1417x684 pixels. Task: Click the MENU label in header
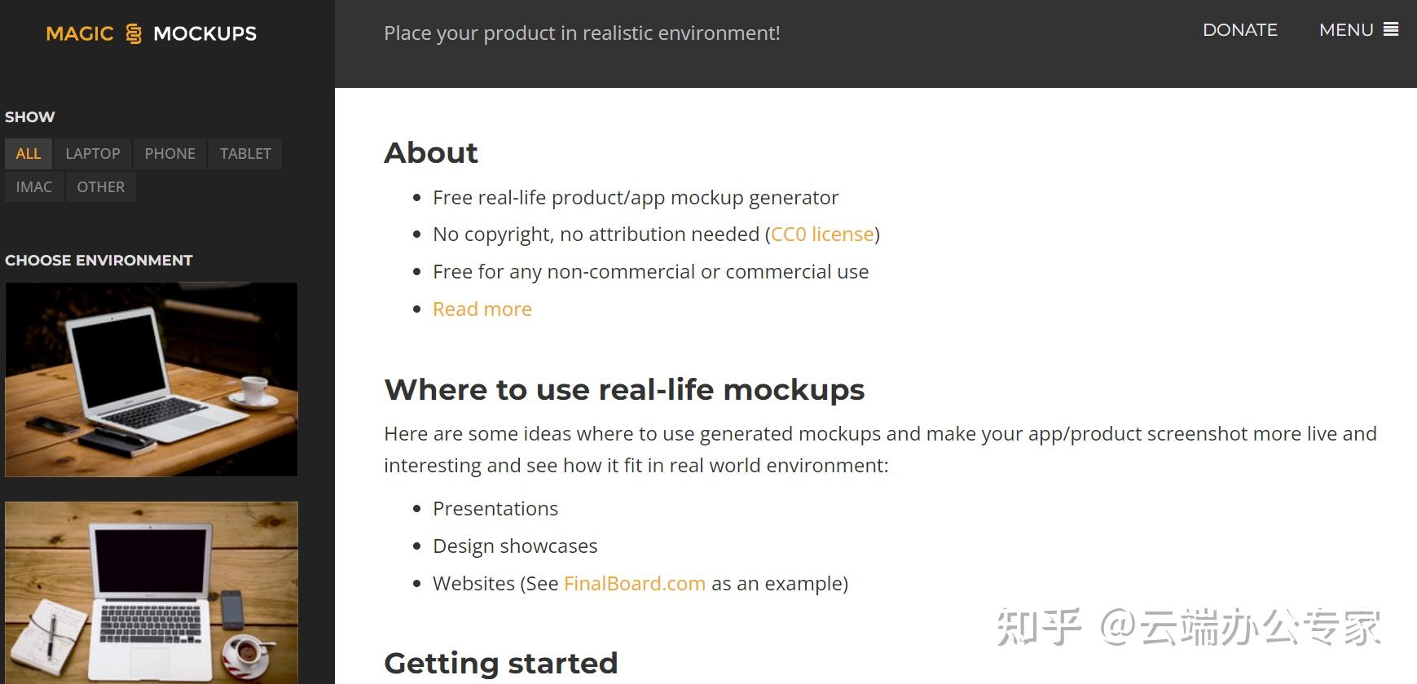click(x=1346, y=30)
